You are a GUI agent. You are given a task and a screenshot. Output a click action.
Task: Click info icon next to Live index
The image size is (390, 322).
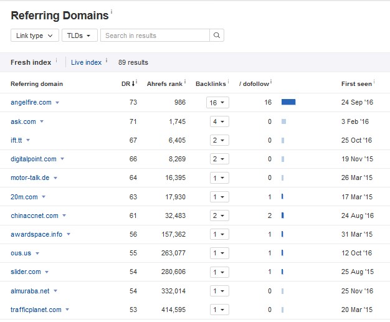pos(107,60)
